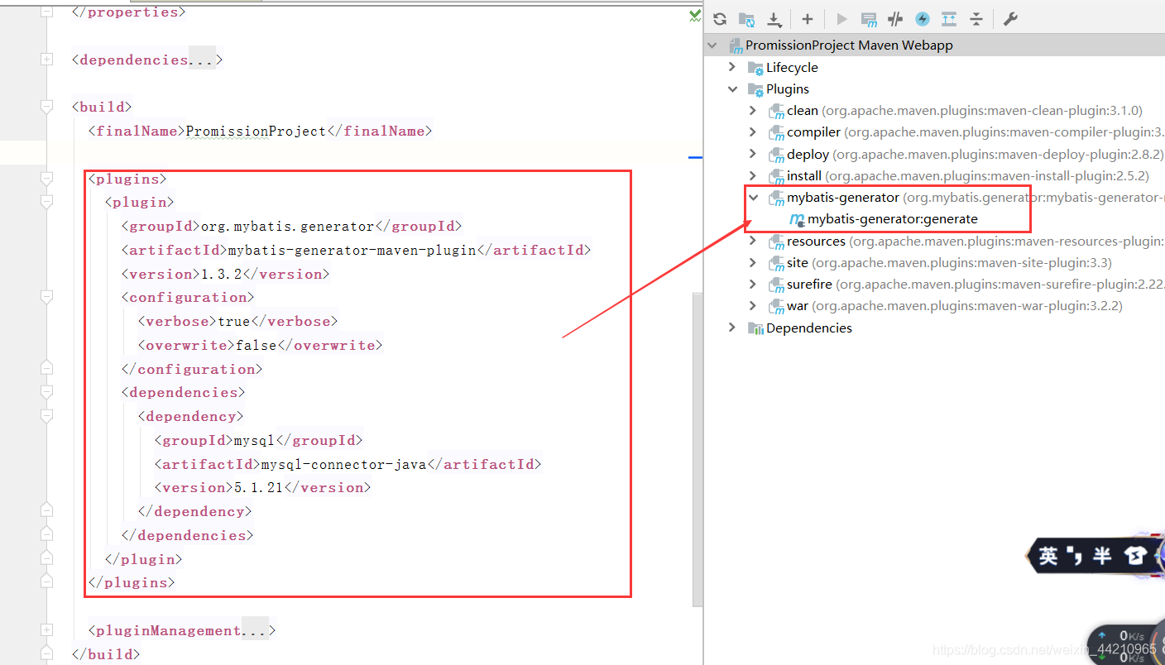This screenshot has width=1165, height=665.
Task: Click mysql-connector-java artifactId text
Action: click(343, 464)
